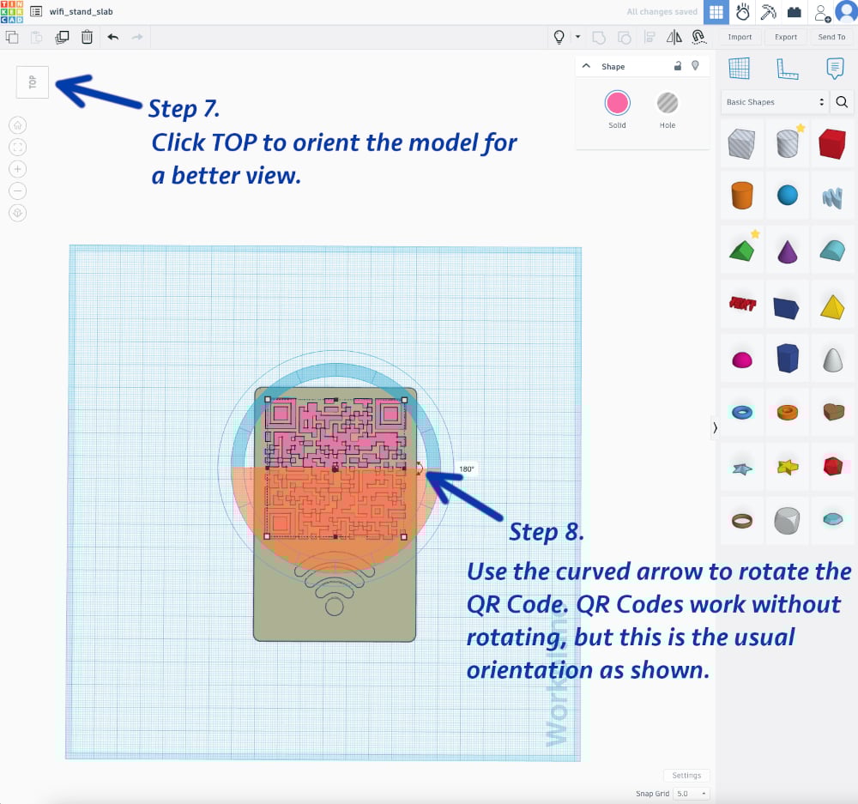Open the Basic Shapes library dropdown
Screen dimensions: 858x804
775,102
